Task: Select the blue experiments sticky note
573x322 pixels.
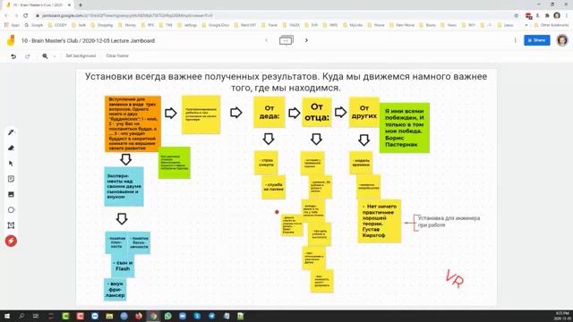Action: point(124,187)
